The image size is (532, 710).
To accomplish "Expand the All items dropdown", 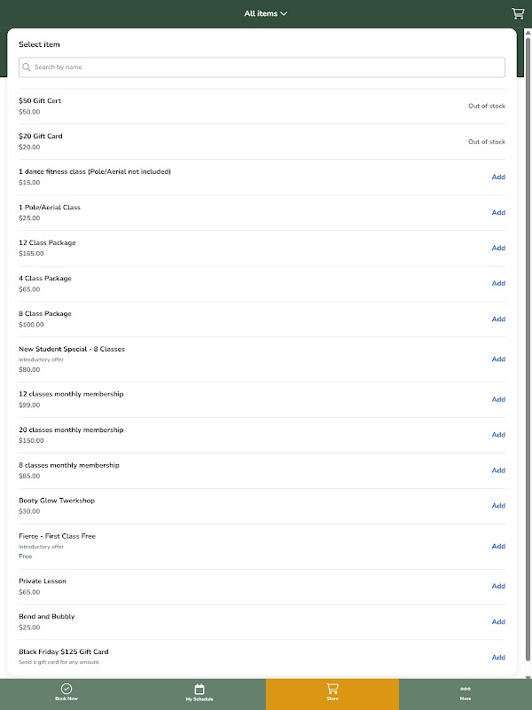I will tap(266, 13).
